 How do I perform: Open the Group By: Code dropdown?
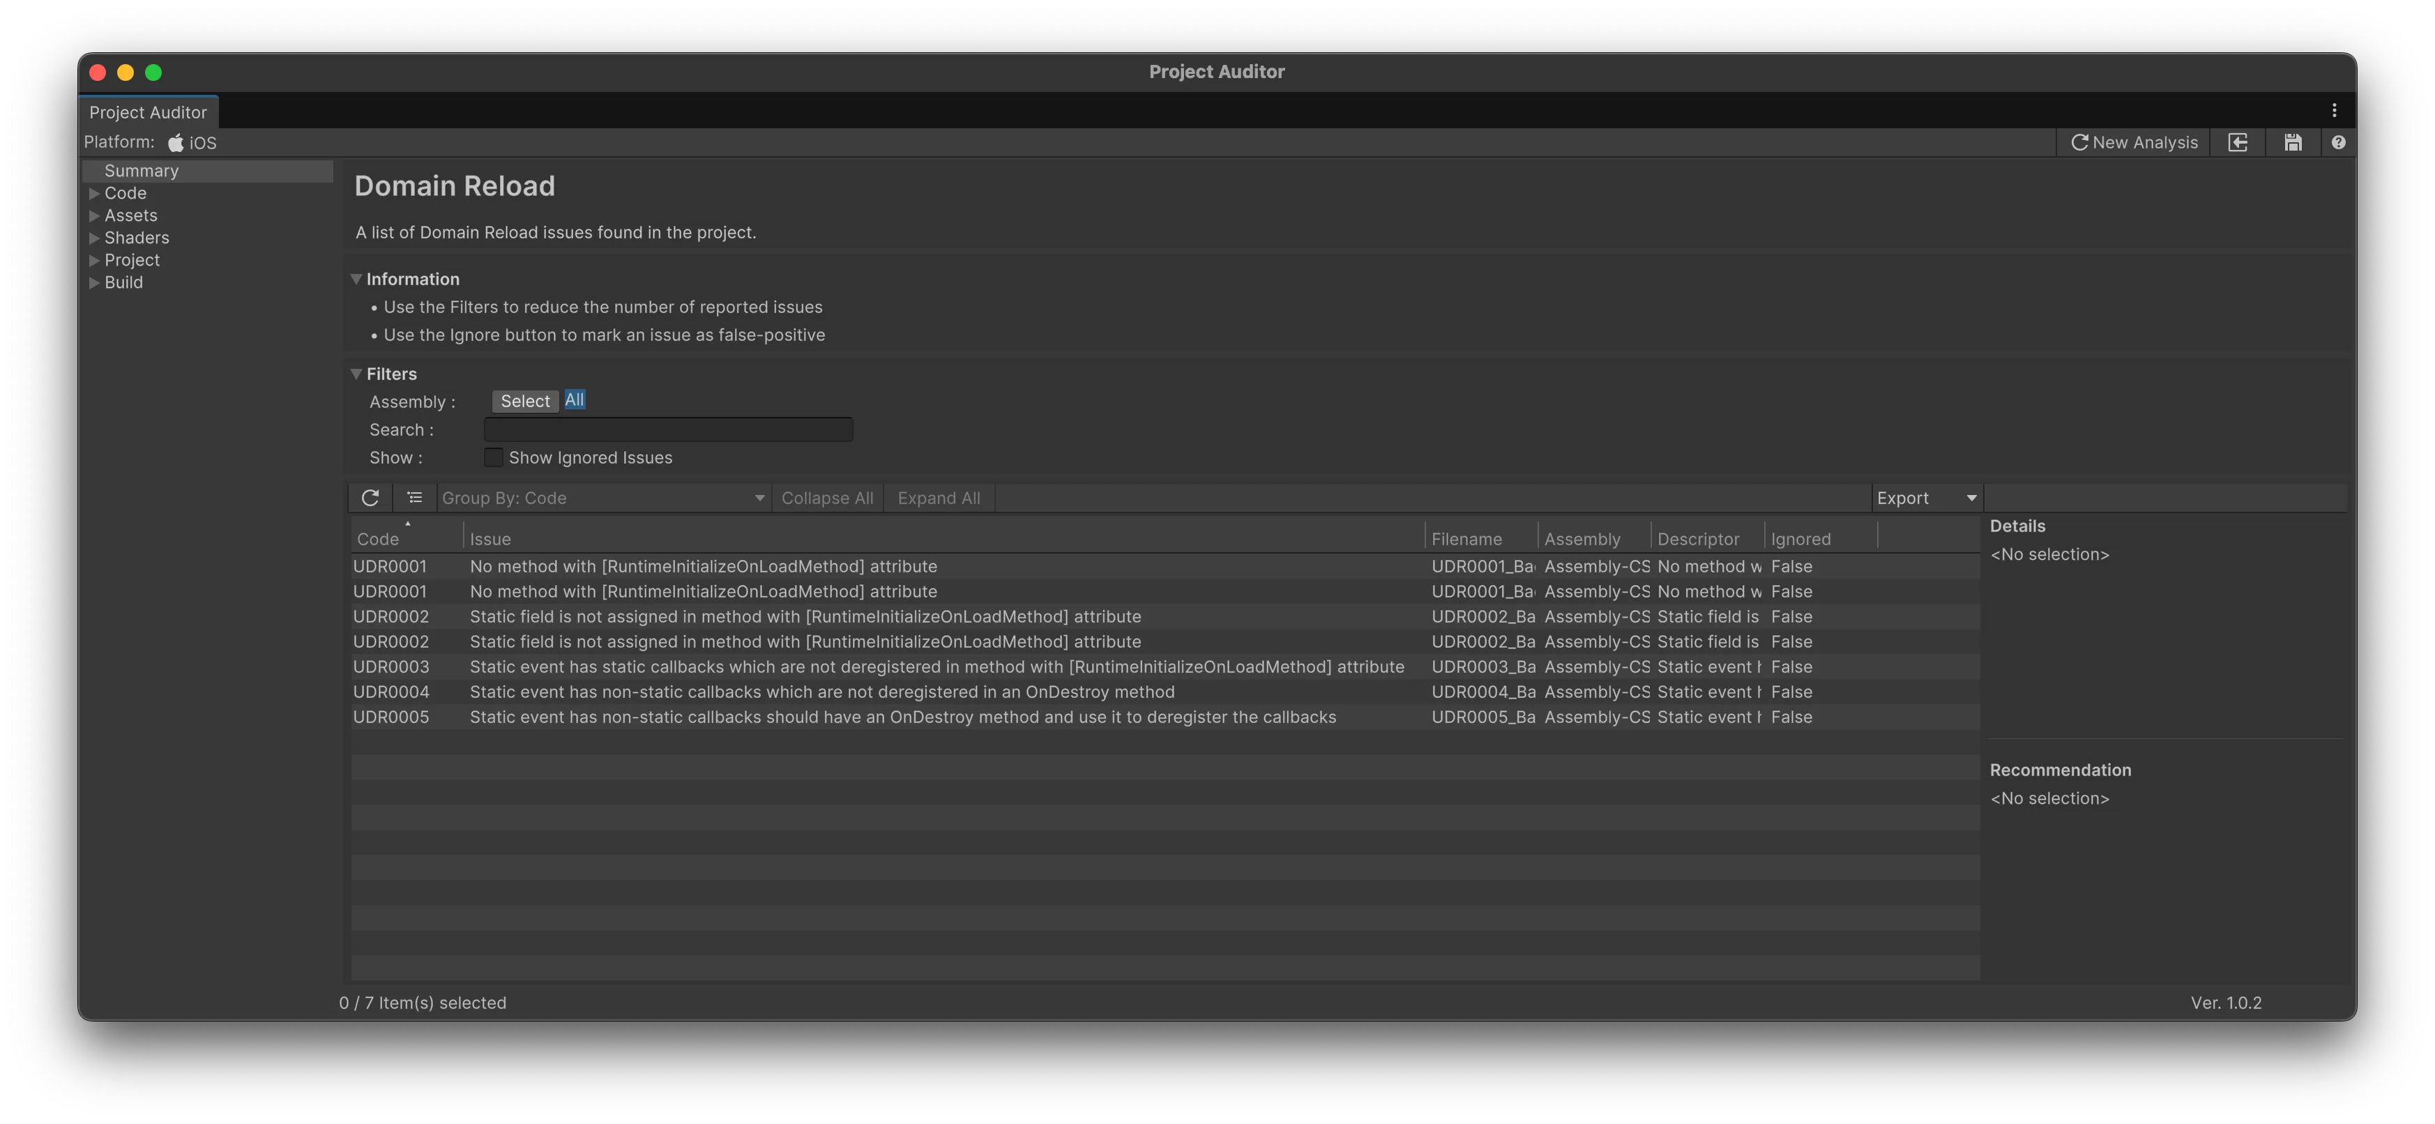[x=603, y=497]
